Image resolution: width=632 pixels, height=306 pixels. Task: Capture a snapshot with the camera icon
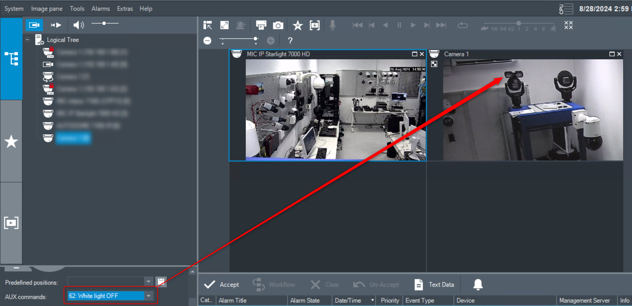tap(278, 25)
